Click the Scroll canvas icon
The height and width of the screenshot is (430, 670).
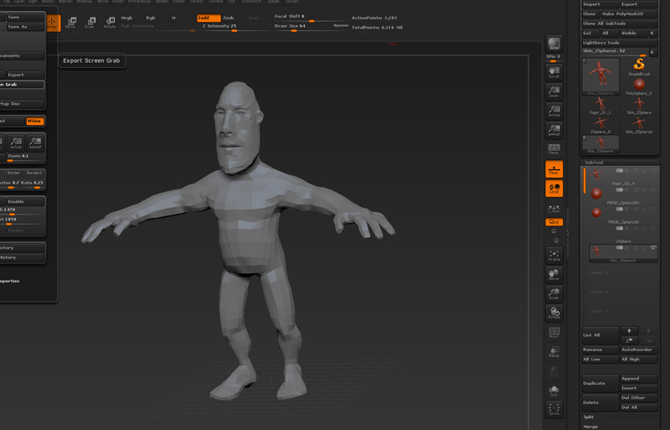(x=554, y=70)
